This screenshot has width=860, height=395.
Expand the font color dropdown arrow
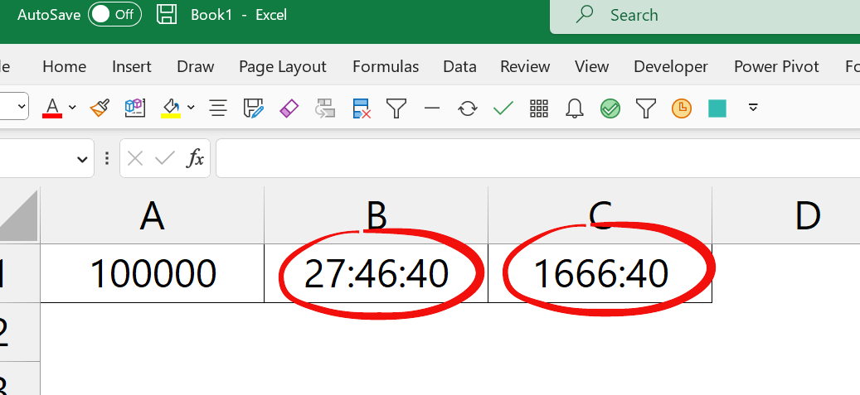[72, 108]
